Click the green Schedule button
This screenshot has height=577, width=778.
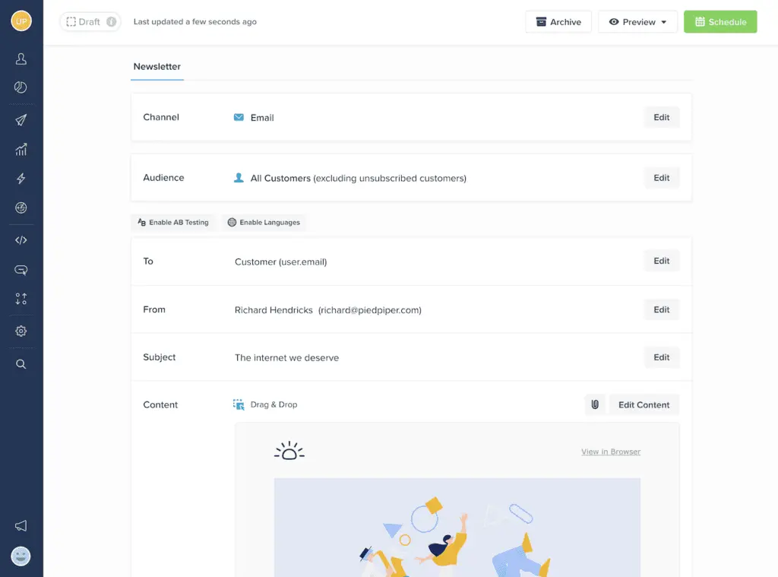719,22
